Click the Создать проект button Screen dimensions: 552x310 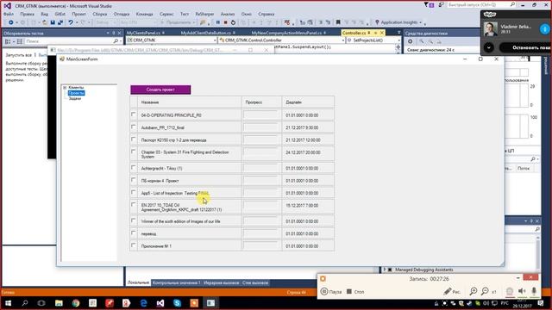(x=160, y=90)
